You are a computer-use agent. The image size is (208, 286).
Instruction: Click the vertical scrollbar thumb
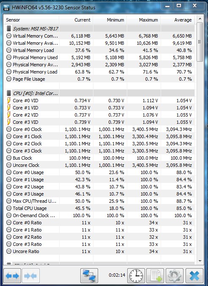click(x=200, y=42)
